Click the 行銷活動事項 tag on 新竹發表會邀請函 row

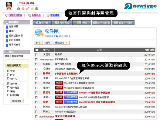tap(71, 97)
